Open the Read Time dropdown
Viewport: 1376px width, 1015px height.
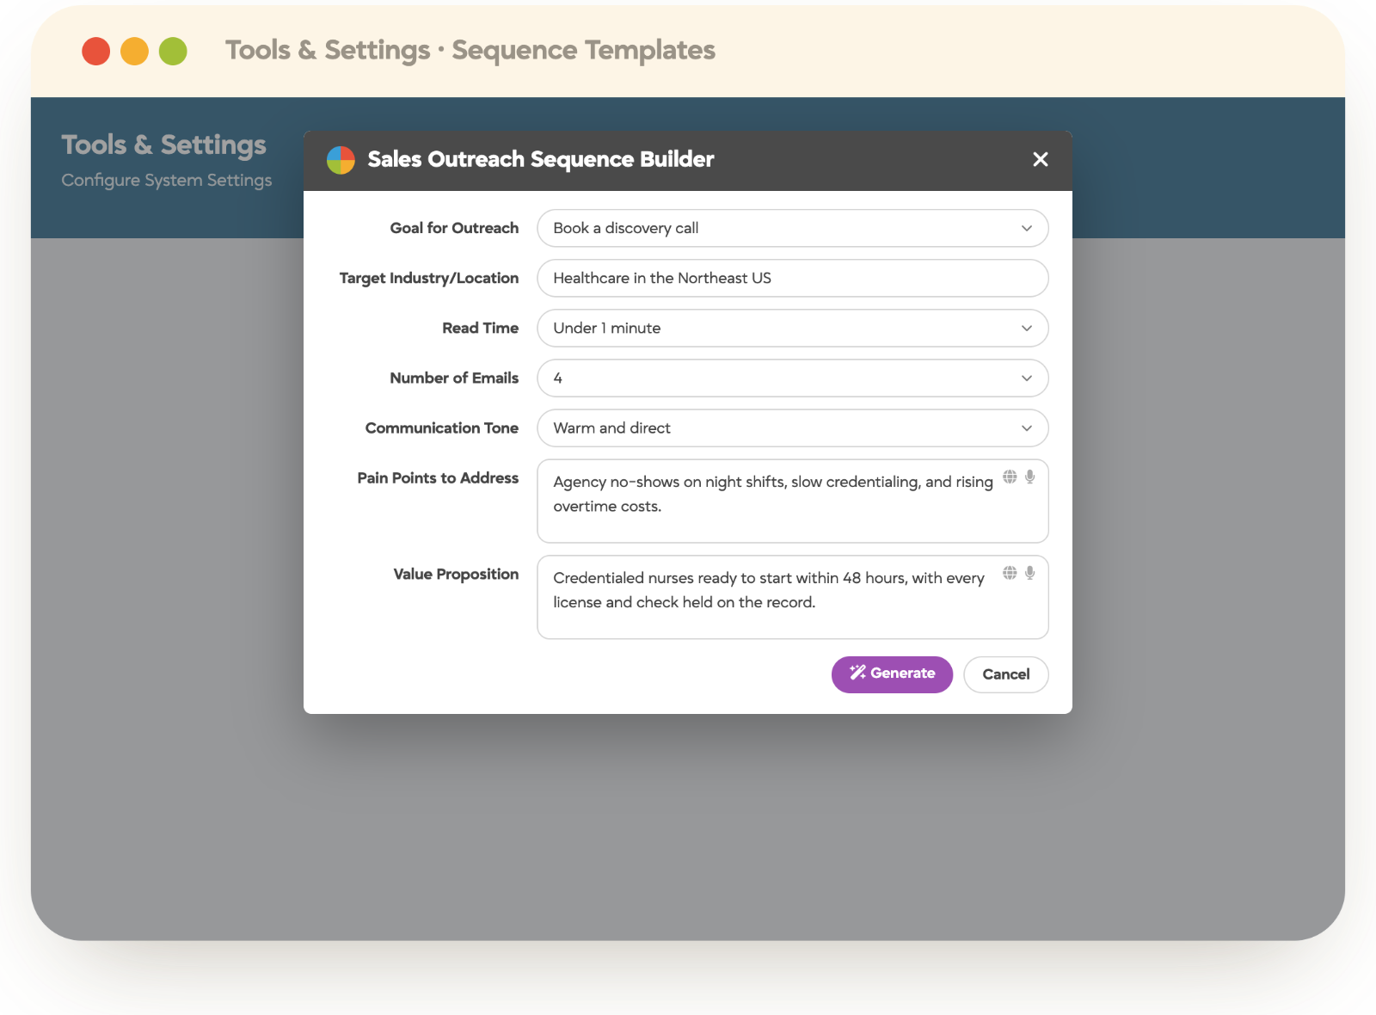[792, 328]
